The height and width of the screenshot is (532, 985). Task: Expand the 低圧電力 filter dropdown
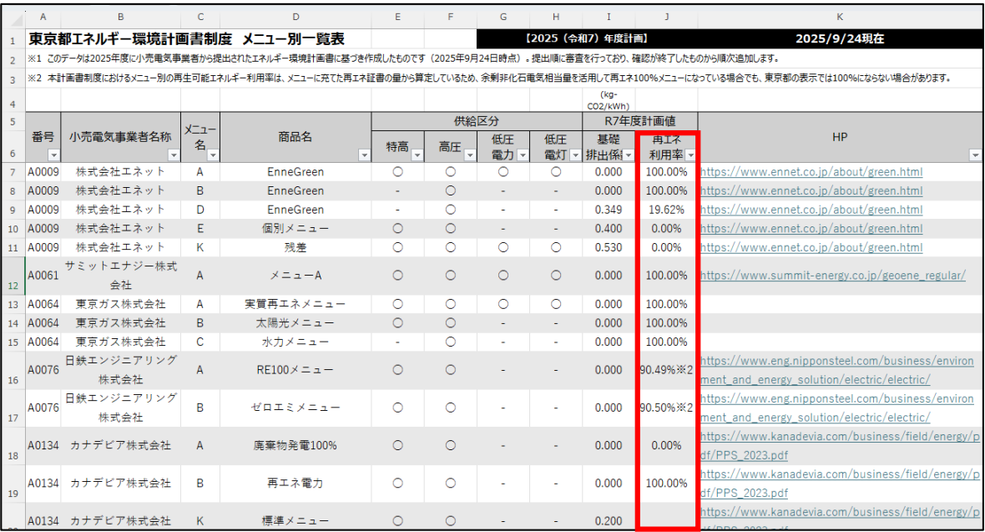[522, 155]
